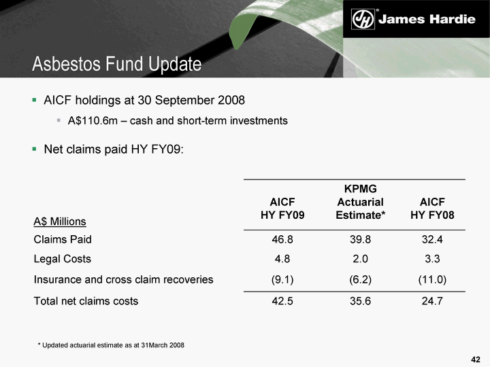490x367 pixels.
Task: Click the Claims Paid row label
Action: click(63, 239)
